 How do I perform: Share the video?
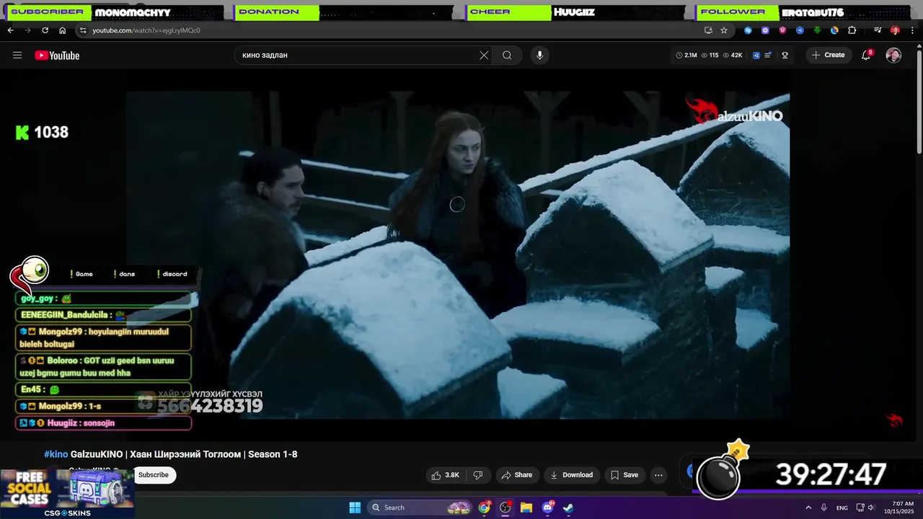[516, 475]
